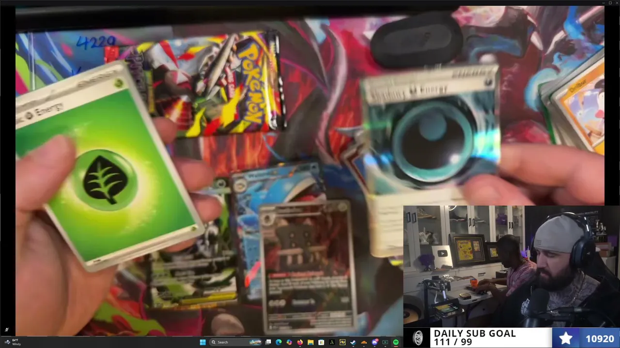Click the streamer webcam overlay
This screenshot has width=620, height=348.
(511, 266)
